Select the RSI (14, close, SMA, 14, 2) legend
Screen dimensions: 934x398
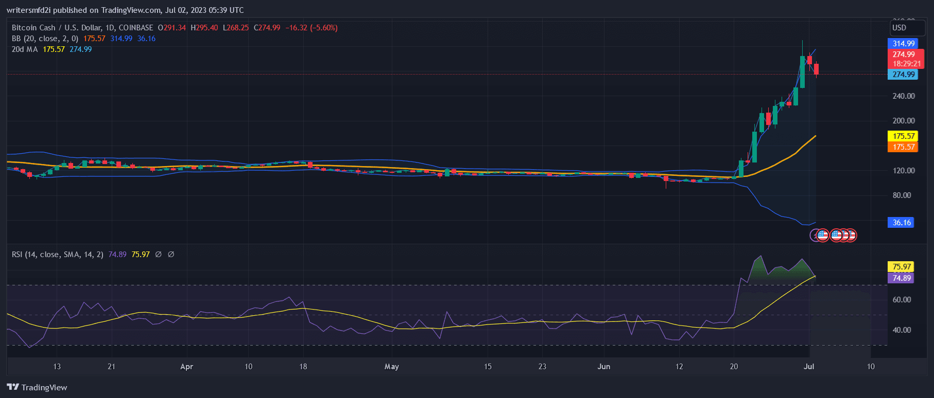(57, 255)
